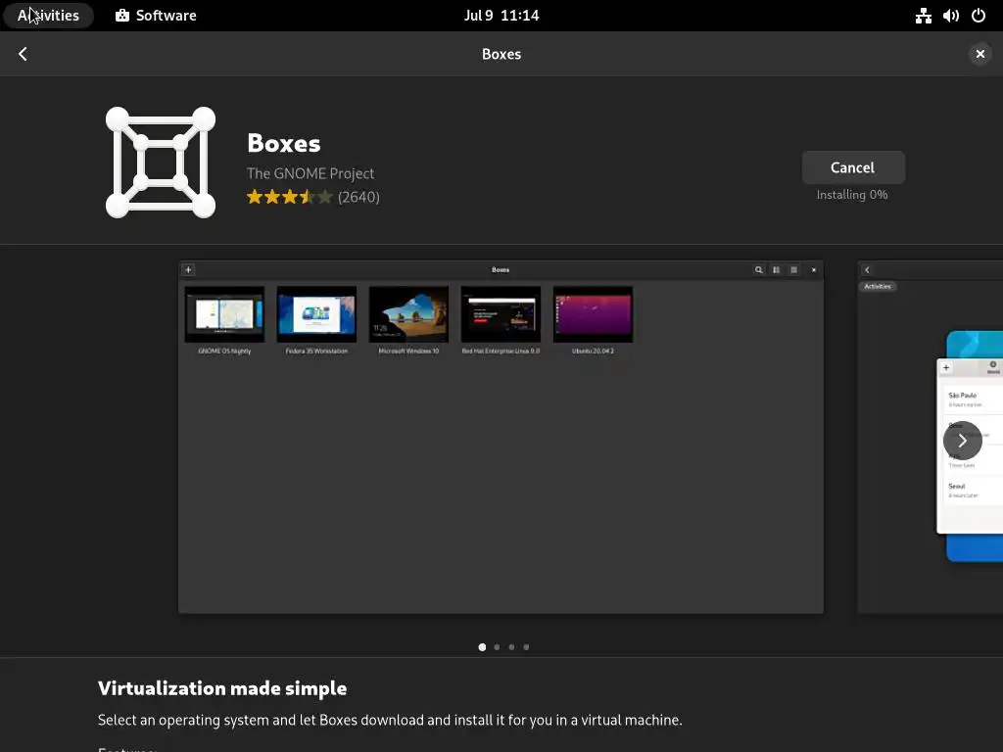Viewport: 1003px width, 752px height.
Task: Open the clock showing Jul 9 11:14
Action: pyautogui.click(x=501, y=16)
